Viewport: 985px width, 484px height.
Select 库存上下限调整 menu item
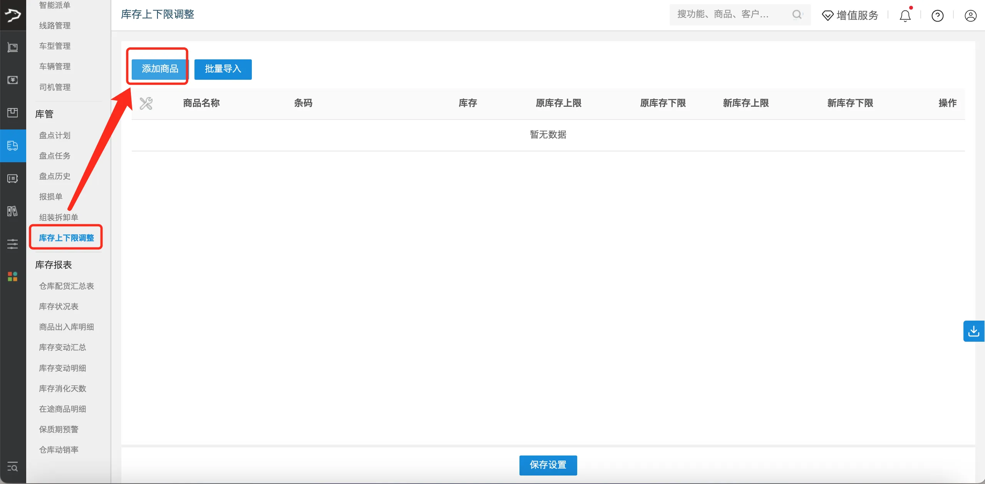tap(66, 238)
